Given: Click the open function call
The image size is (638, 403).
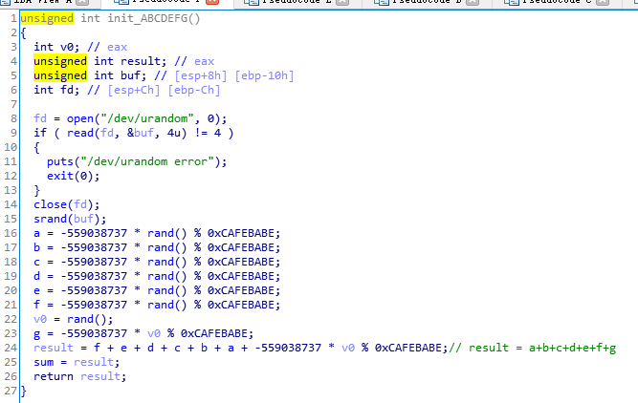Looking at the screenshot, I should click(x=80, y=118).
